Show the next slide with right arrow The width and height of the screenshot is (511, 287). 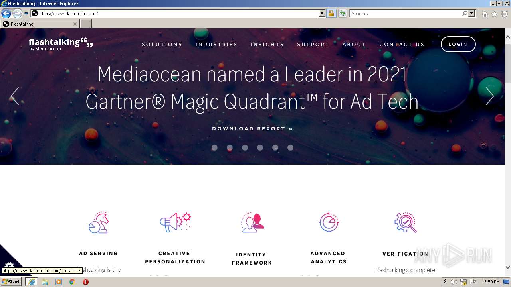(490, 96)
